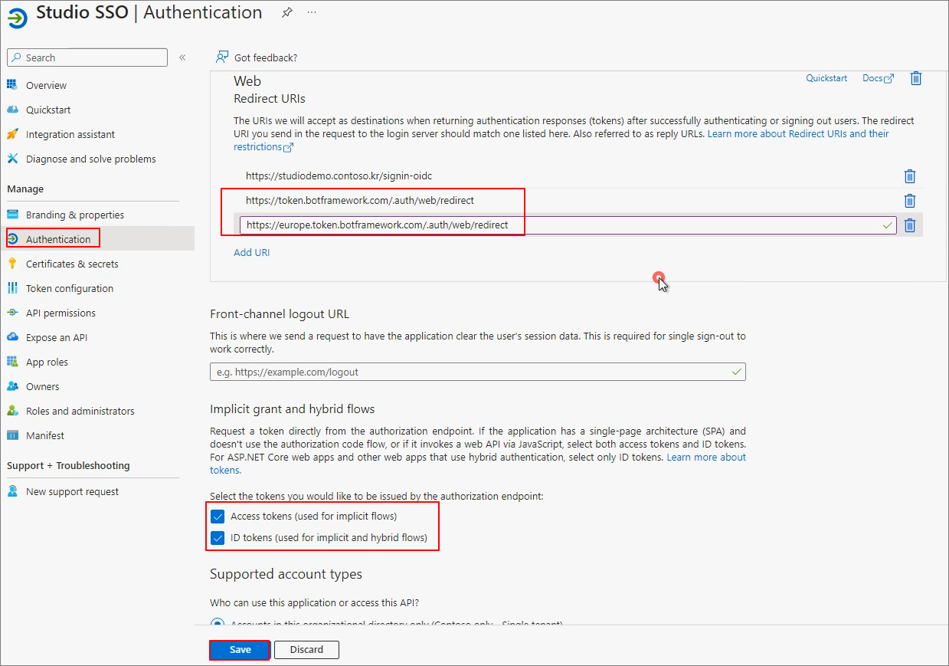Click the Expose an API cloud icon
The height and width of the screenshot is (666, 949).
click(x=12, y=337)
